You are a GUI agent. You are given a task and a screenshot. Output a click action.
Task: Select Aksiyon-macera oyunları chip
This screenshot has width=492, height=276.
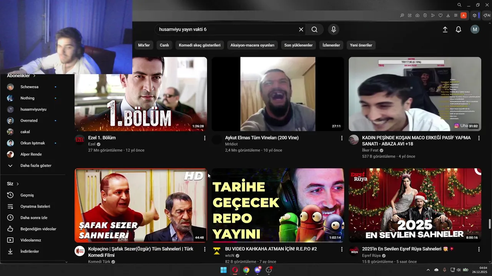[253, 45]
